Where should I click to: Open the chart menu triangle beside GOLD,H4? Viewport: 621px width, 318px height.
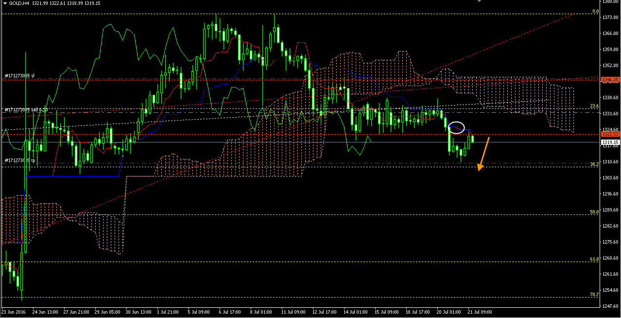[4, 3]
